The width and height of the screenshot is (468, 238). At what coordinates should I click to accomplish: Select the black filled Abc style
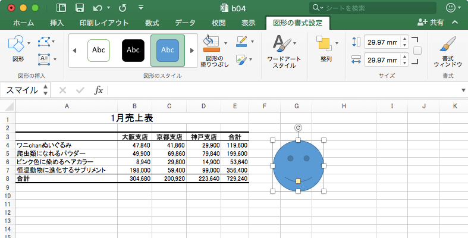[133, 50]
